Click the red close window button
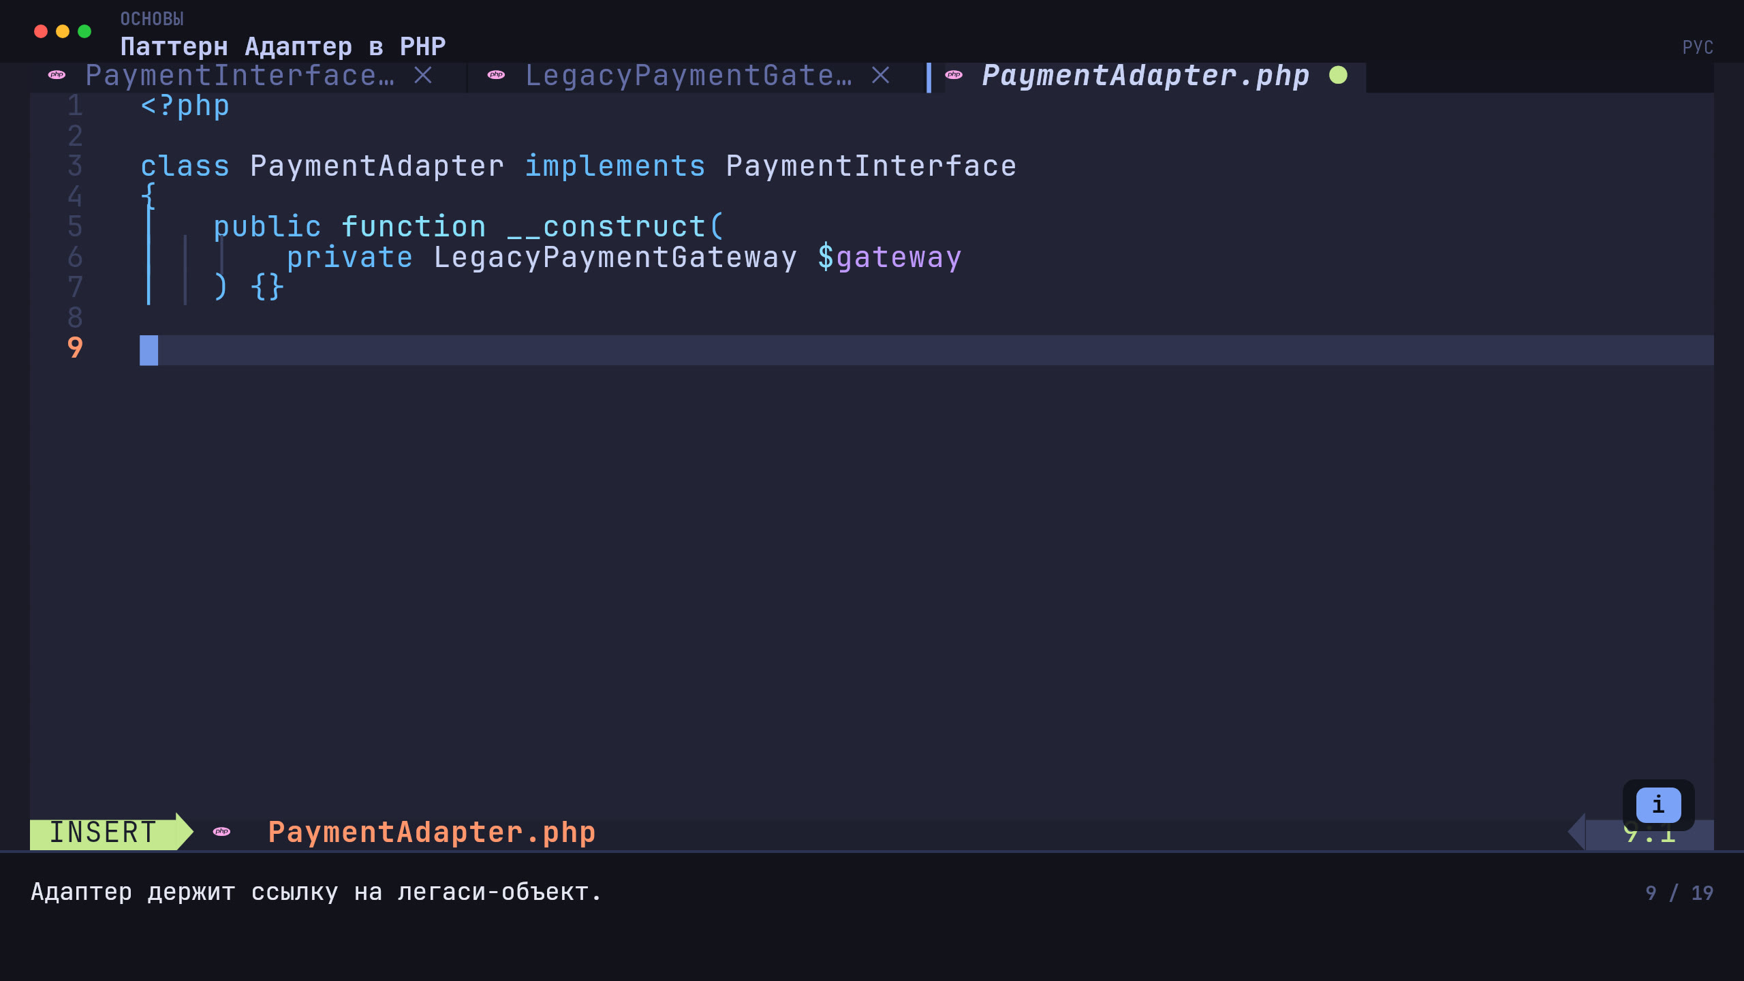This screenshot has height=981, width=1744. [x=41, y=31]
